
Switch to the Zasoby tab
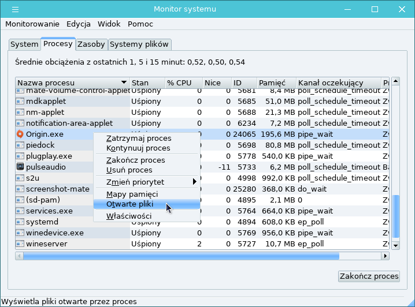[91, 44]
